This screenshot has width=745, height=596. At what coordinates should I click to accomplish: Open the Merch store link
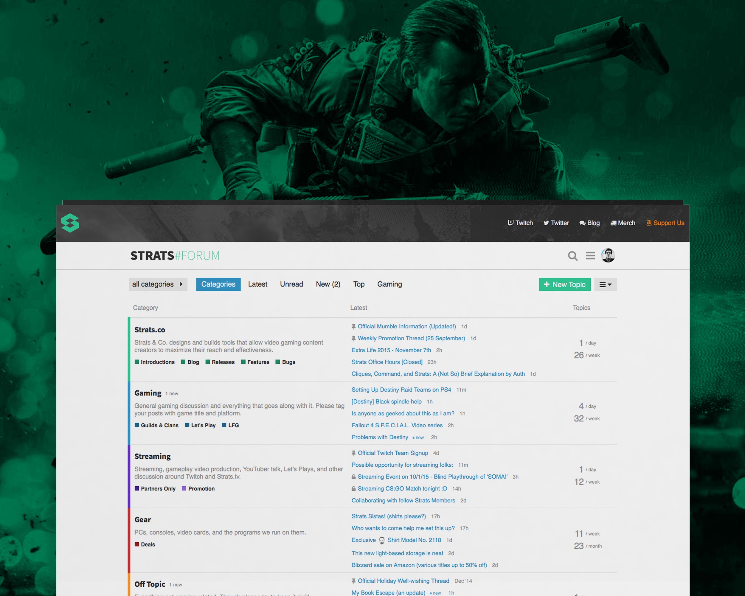623,223
